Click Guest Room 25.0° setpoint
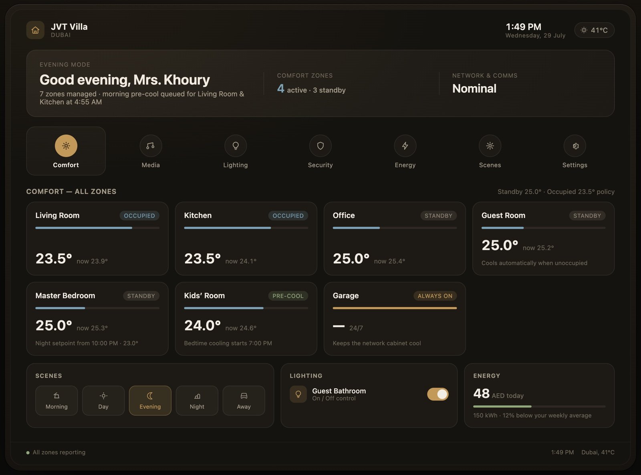The height and width of the screenshot is (475, 641). (500, 245)
